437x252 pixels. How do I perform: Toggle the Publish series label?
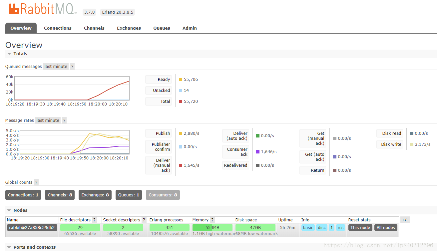coord(159,133)
